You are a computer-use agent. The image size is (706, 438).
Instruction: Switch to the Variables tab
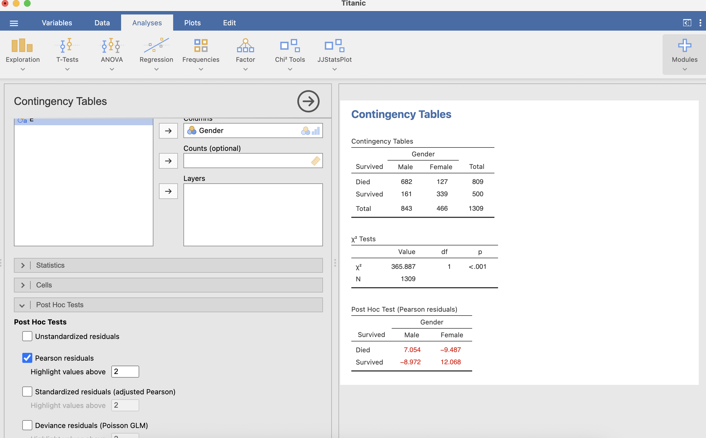57,23
